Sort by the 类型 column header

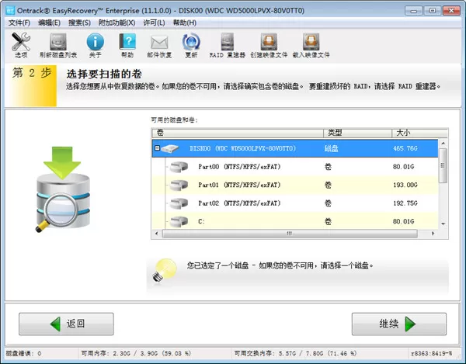tap(357, 133)
